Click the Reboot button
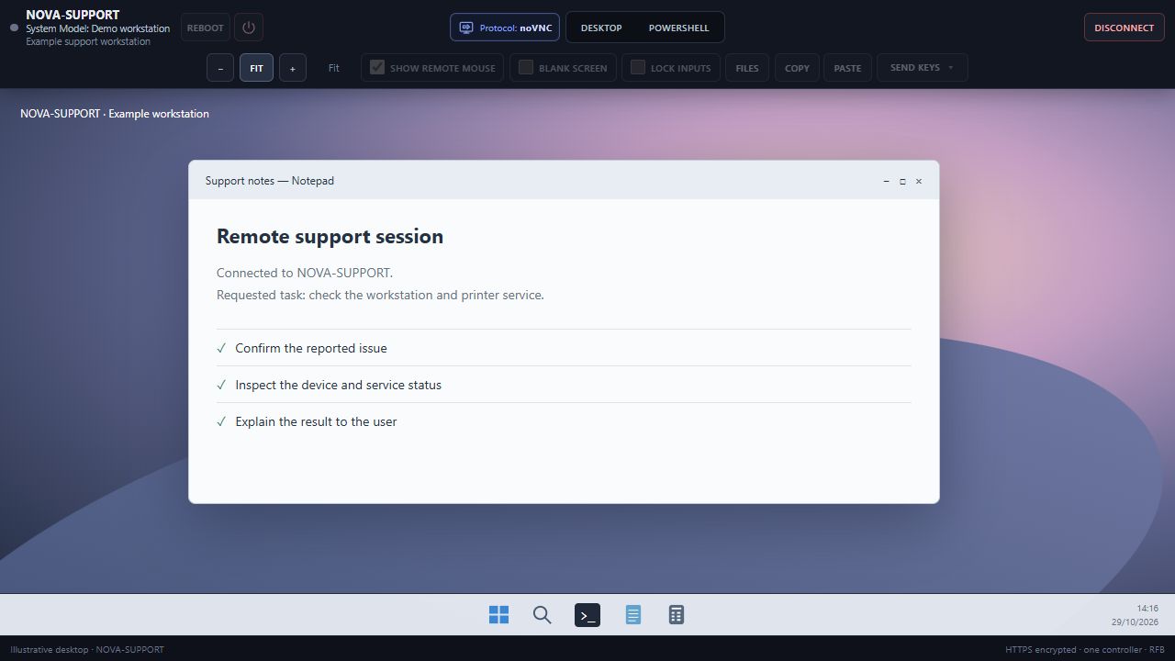 (x=206, y=28)
